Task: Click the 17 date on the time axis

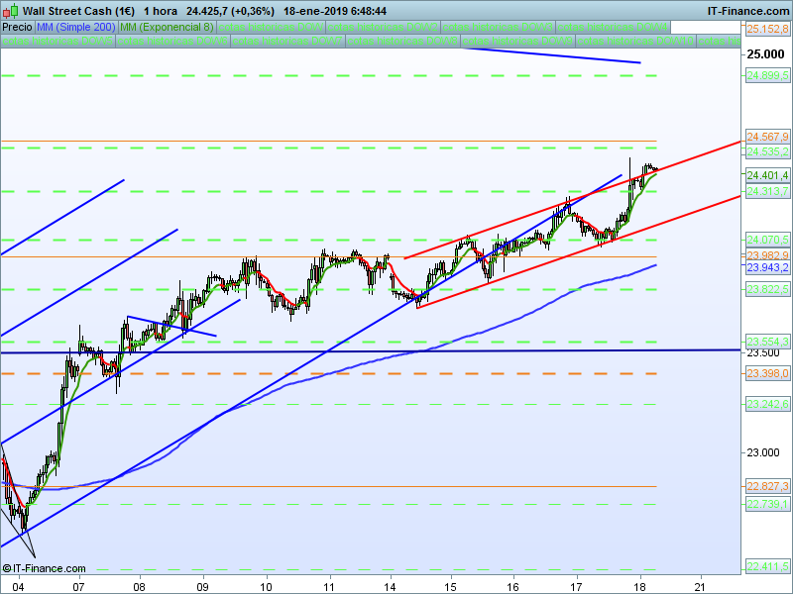Action: (577, 587)
